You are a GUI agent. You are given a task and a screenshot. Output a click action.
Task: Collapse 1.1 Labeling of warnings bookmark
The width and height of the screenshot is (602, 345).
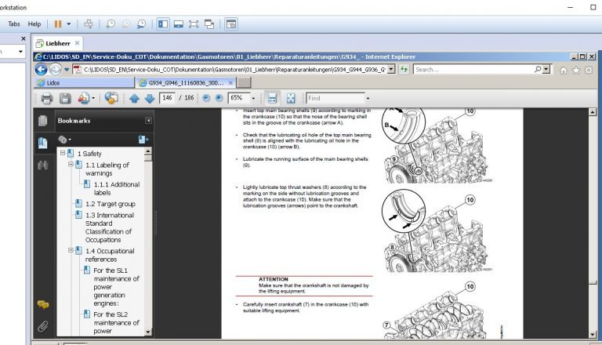click(71, 164)
